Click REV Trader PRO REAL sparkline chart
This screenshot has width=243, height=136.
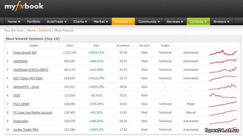click(223, 78)
